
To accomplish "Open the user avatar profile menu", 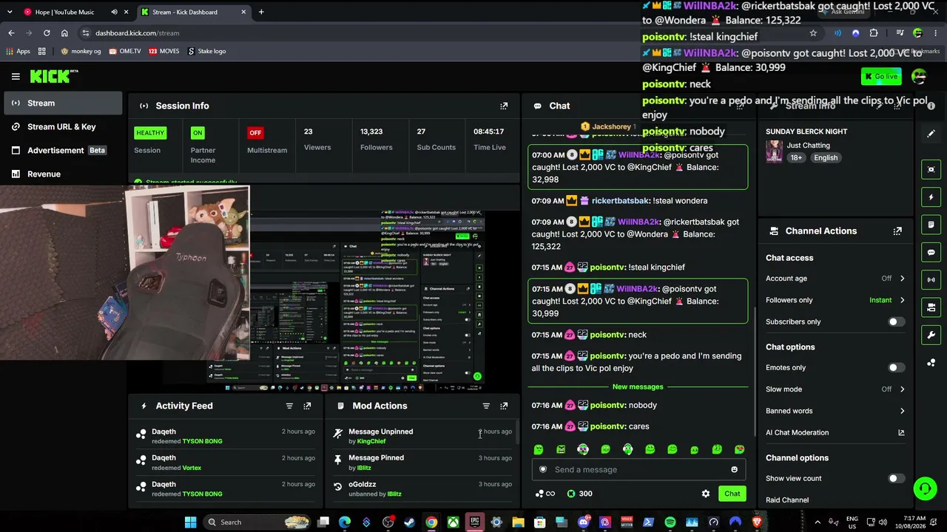I will pyautogui.click(x=919, y=76).
